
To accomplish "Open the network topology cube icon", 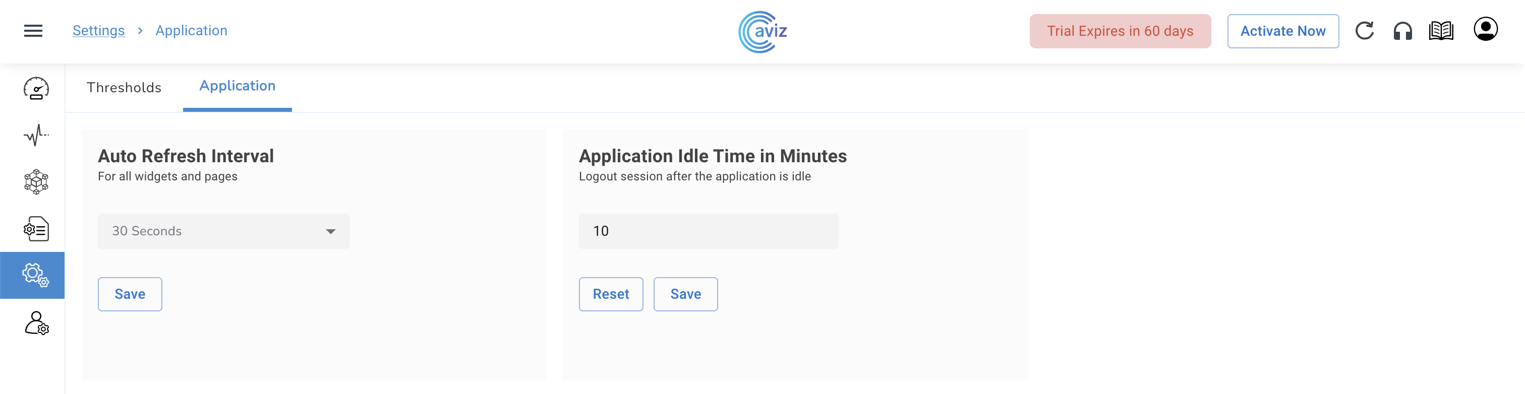I will click(x=36, y=181).
